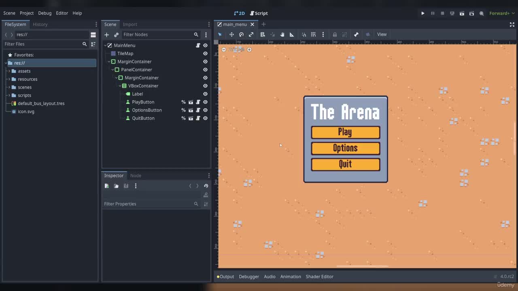Close the main_menu scene tab
The height and width of the screenshot is (291, 518).
[252, 24]
